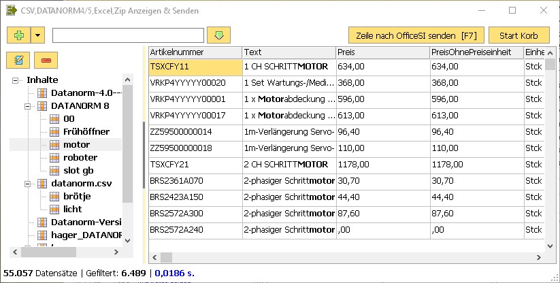The width and height of the screenshot is (560, 283).
Task: Sort by the Artikelnummer column header
Action: [195, 52]
